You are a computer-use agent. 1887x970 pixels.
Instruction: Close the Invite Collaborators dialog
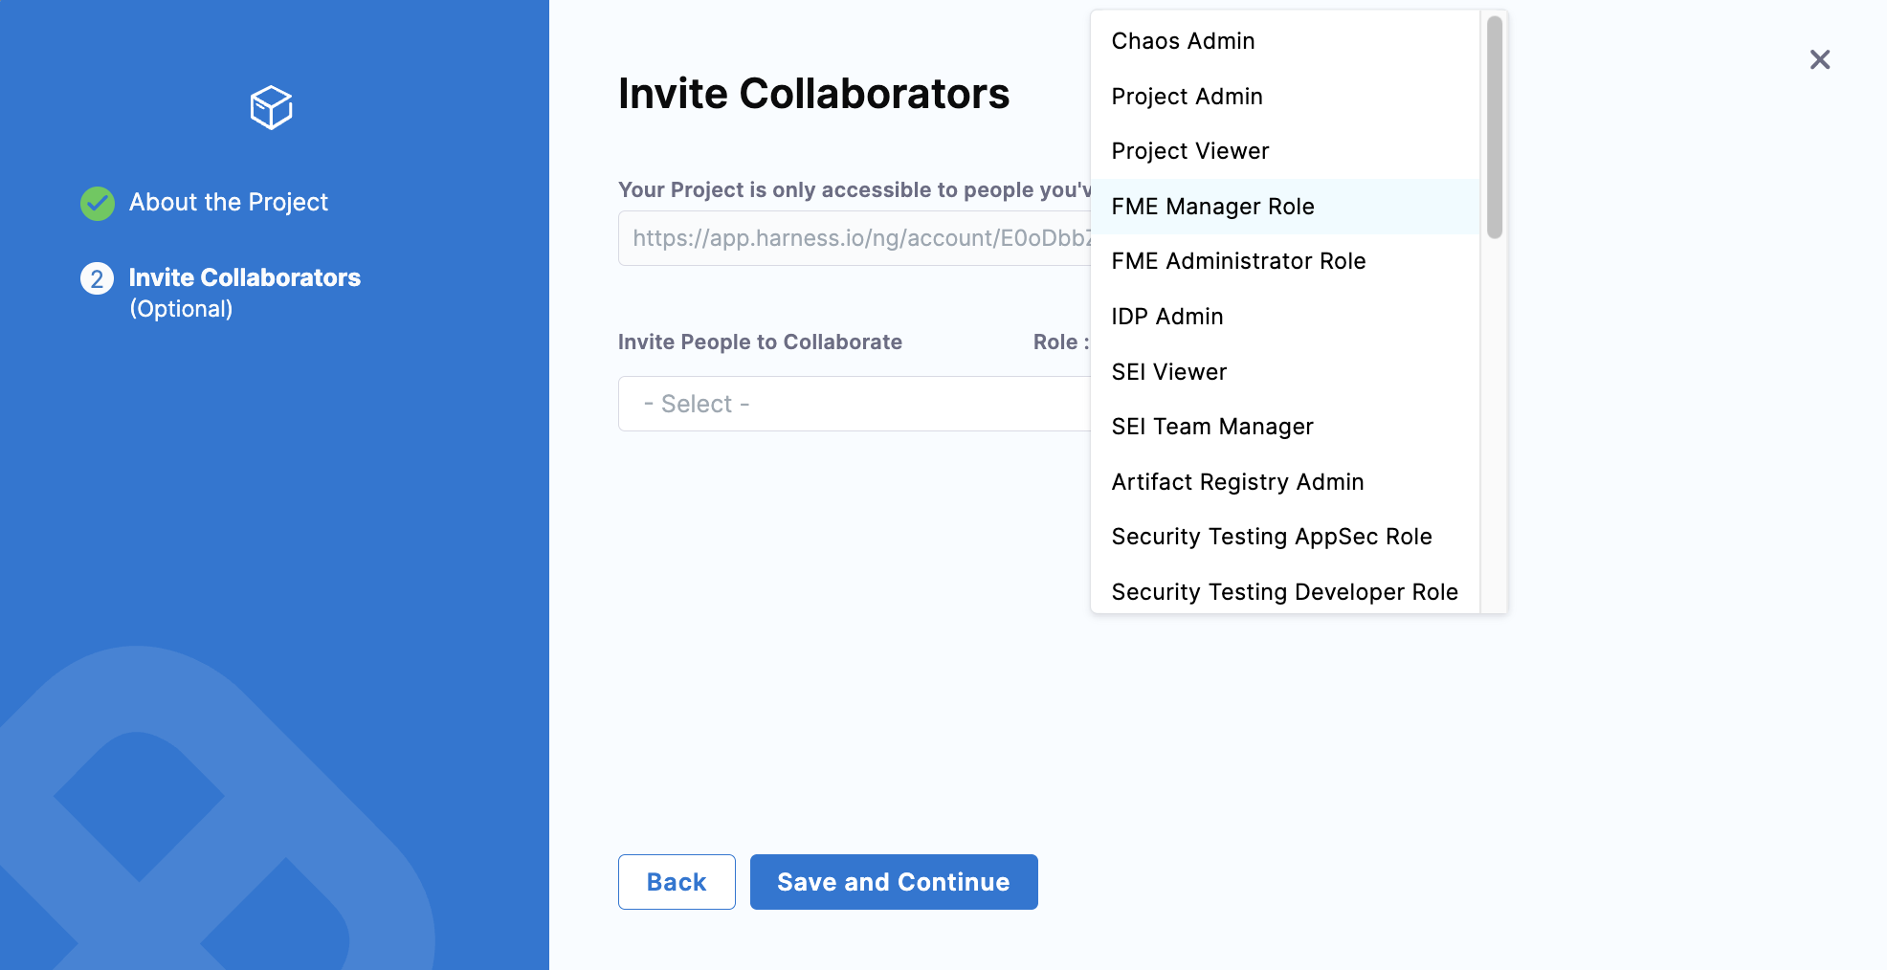[1819, 59]
